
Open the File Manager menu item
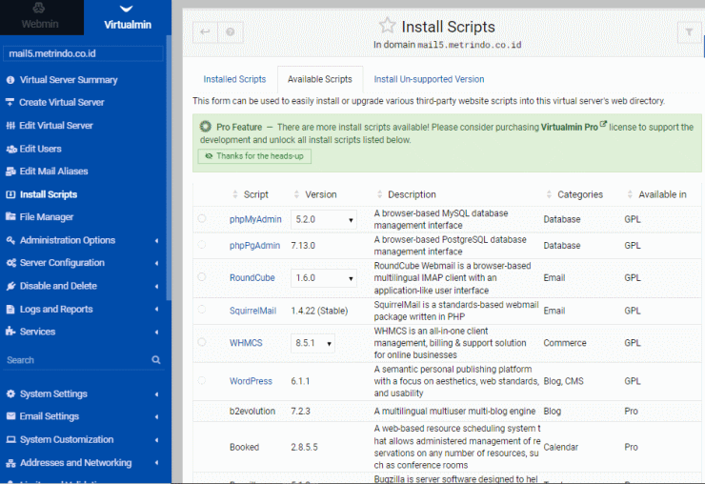46,217
